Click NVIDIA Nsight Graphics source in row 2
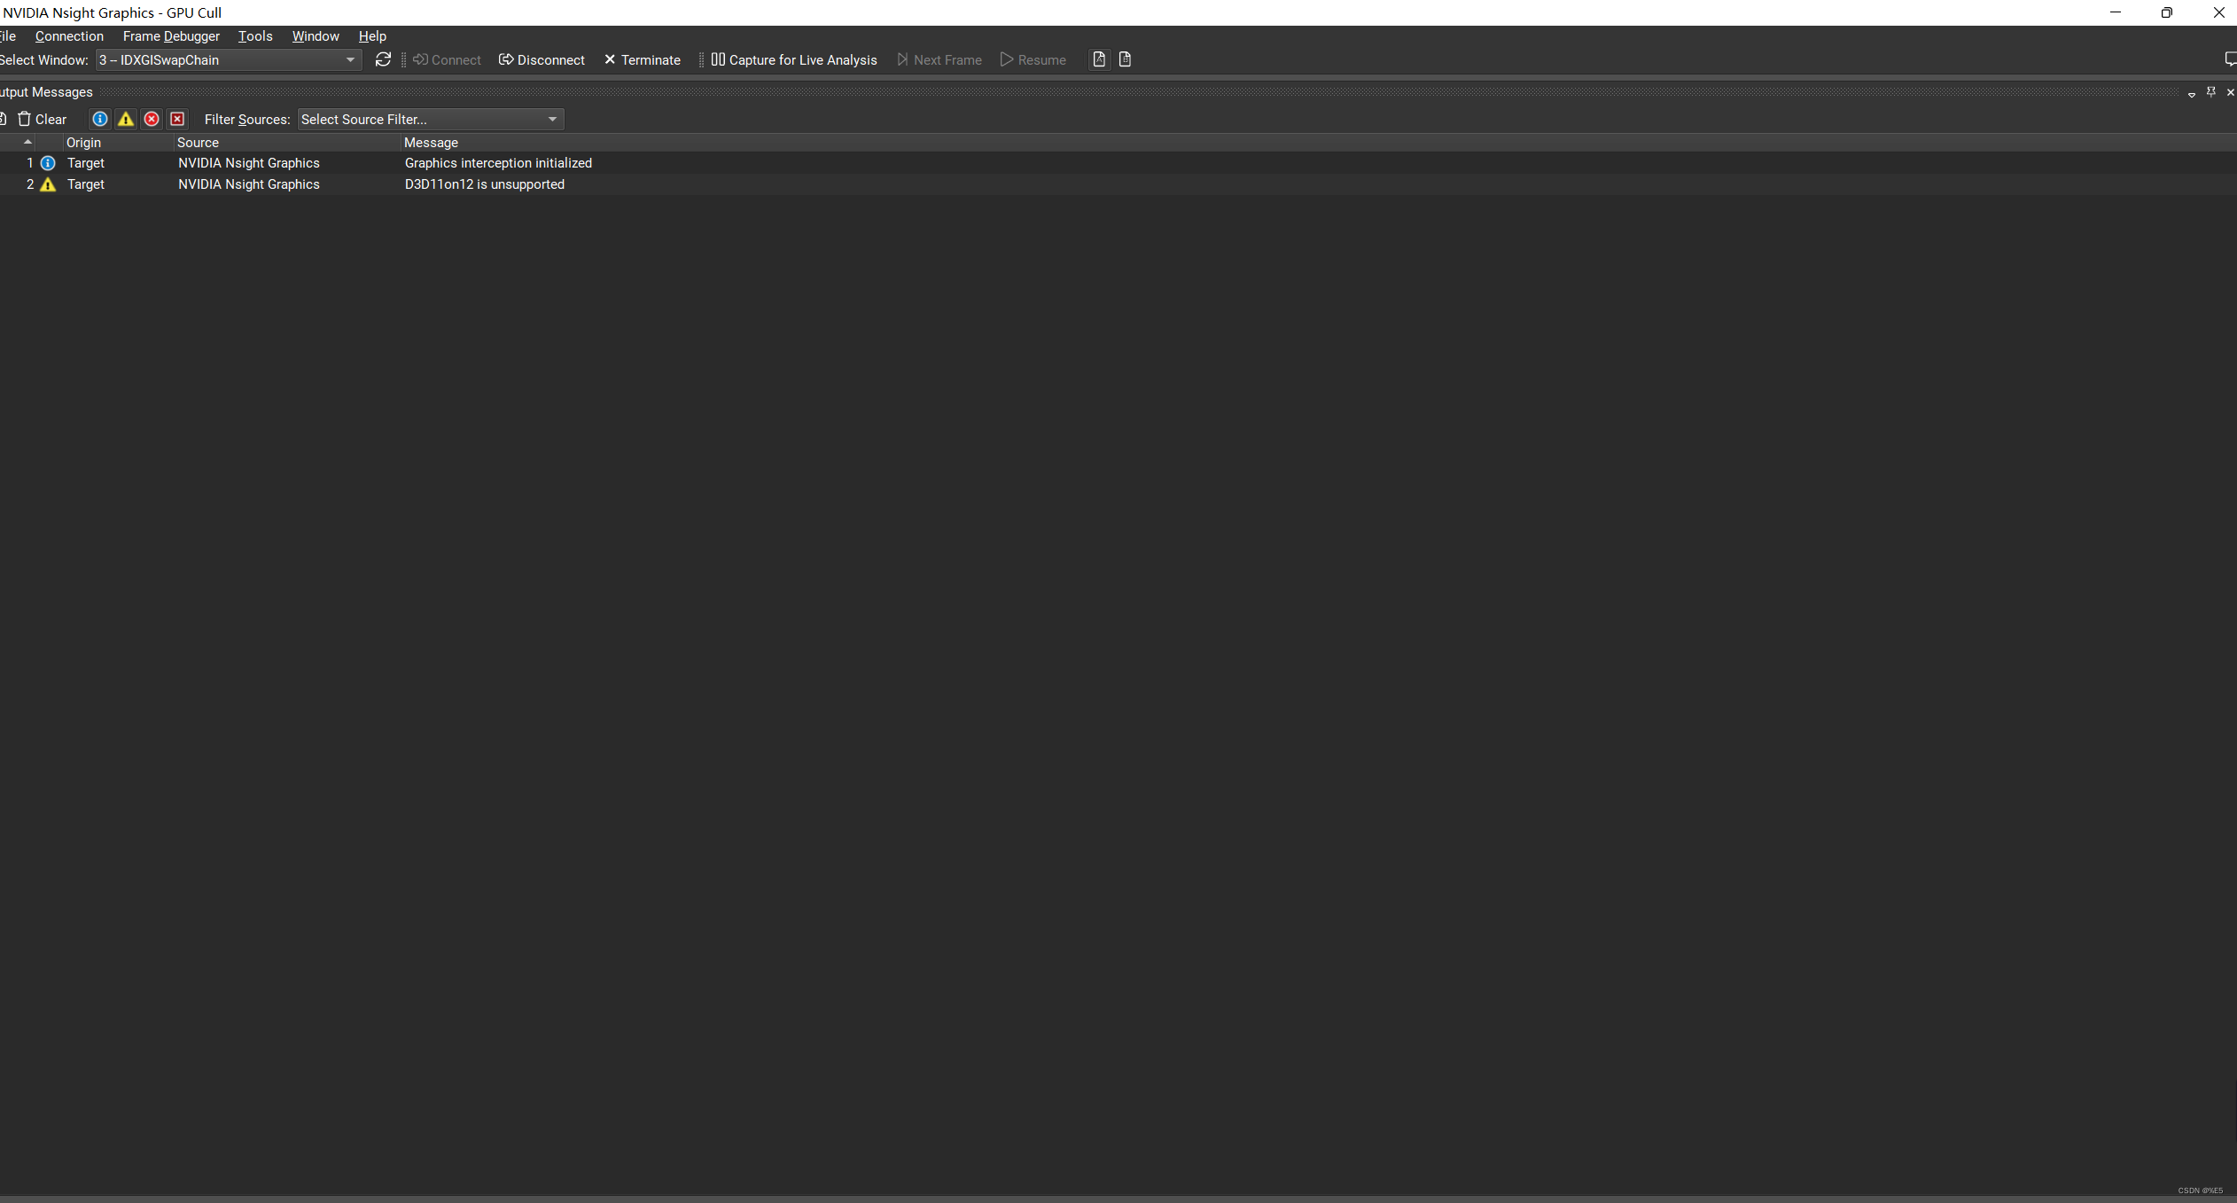This screenshot has height=1203, width=2237. (x=248, y=184)
